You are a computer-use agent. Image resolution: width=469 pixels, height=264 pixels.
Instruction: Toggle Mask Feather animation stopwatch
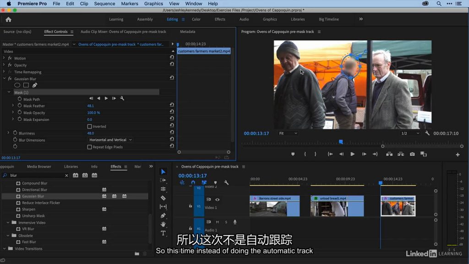(x=19, y=105)
